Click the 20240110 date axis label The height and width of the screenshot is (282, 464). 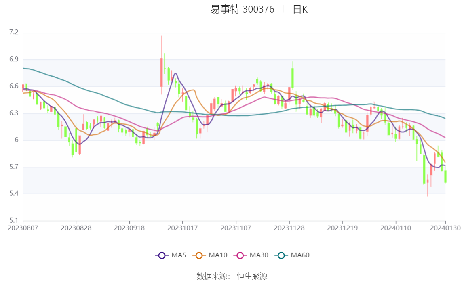[x=396, y=228]
